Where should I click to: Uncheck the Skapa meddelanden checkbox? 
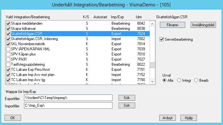8,23
